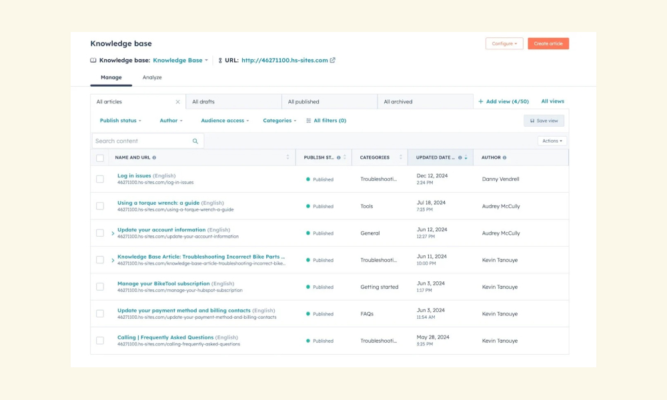This screenshot has height=400, width=667.
Task: Click the book icon beside Knowledge base label
Action: [x=93, y=61]
